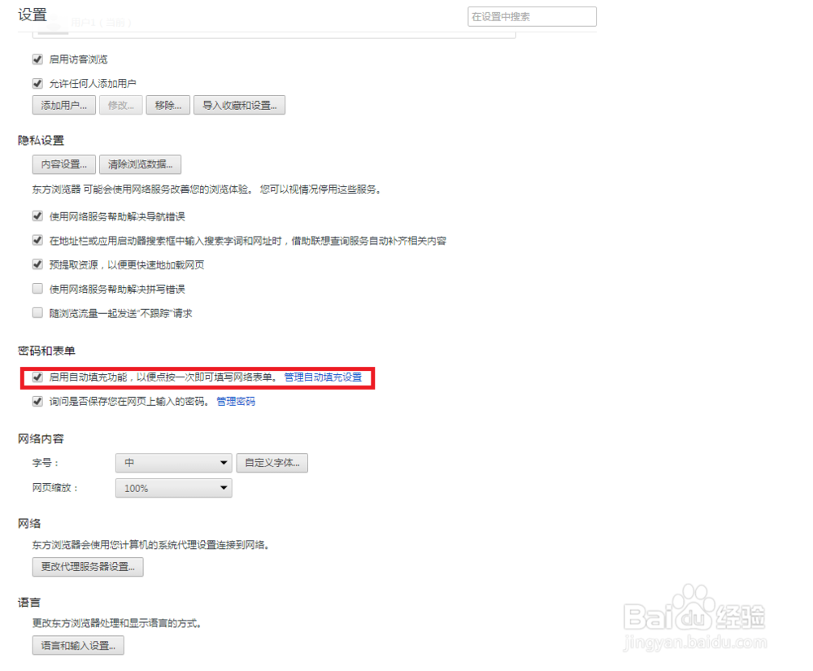813x671 pixels.
Task: Open the 网页缩放 dropdown
Action: pos(173,488)
